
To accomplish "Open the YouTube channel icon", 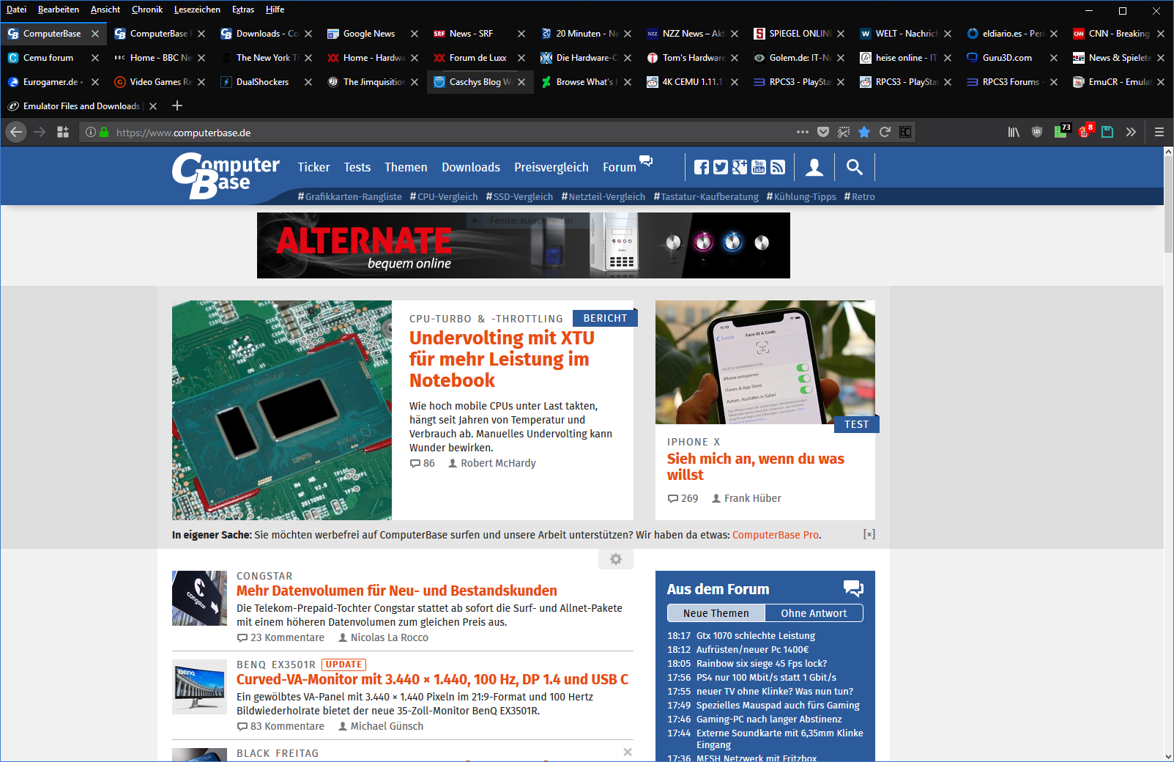I will [x=759, y=167].
